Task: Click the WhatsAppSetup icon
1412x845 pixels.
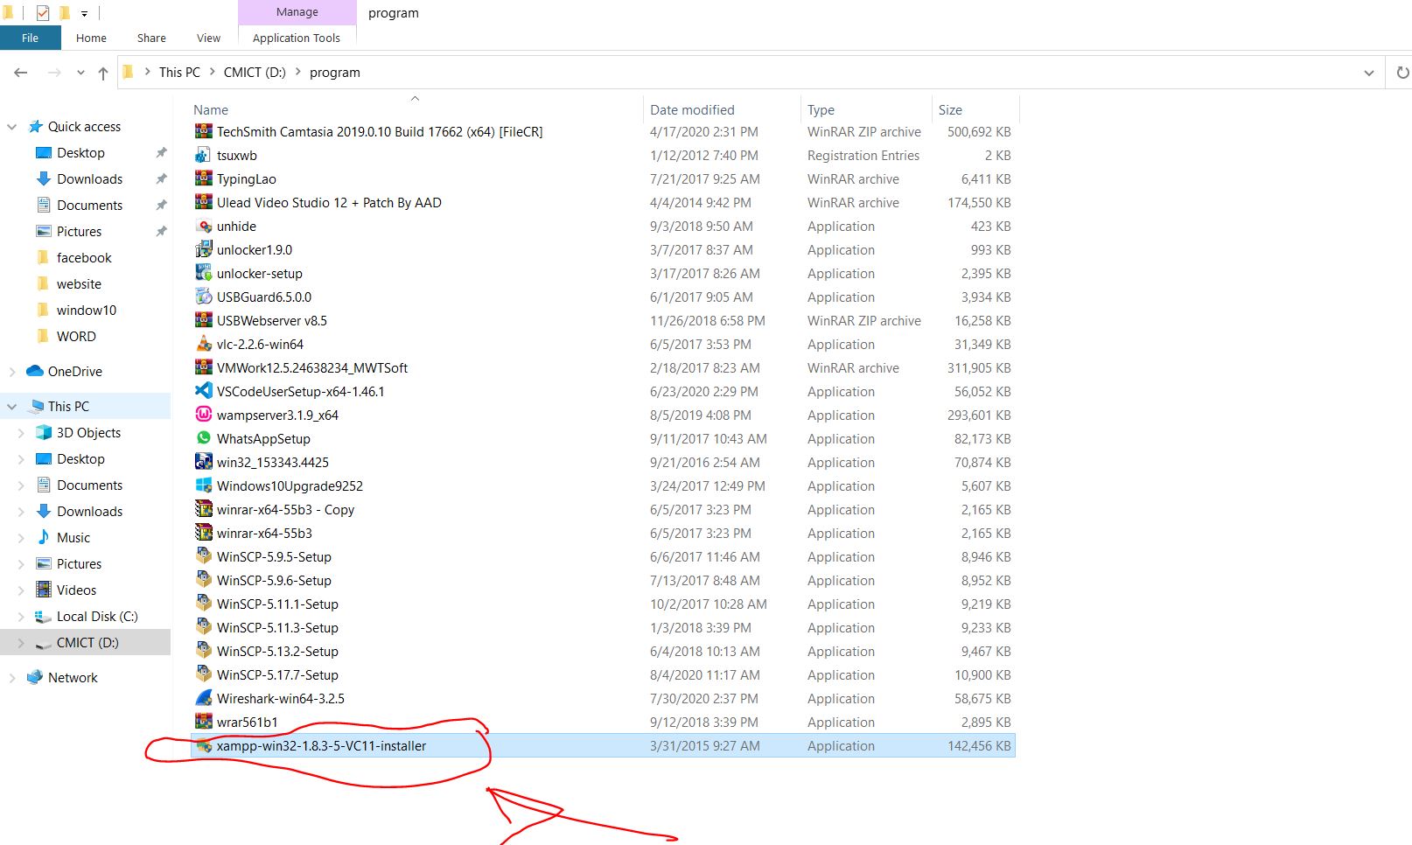Action: [x=204, y=438]
